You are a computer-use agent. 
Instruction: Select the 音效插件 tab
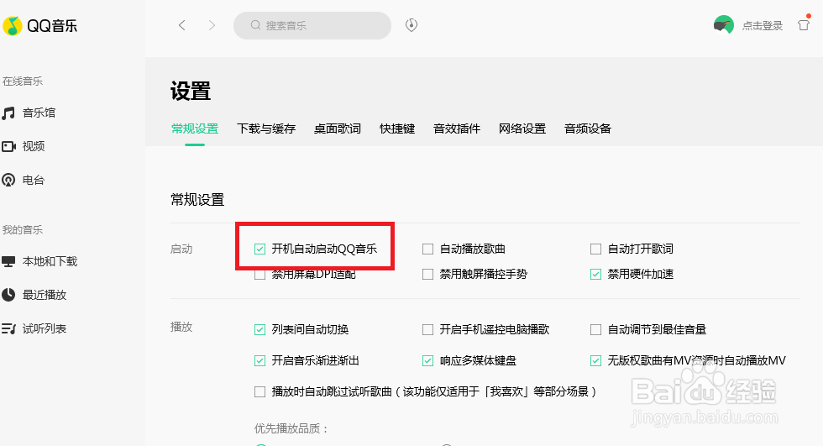click(457, 129)
